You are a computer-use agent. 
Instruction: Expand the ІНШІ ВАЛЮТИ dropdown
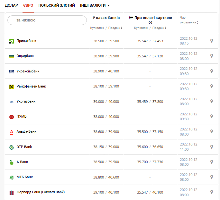95,5
